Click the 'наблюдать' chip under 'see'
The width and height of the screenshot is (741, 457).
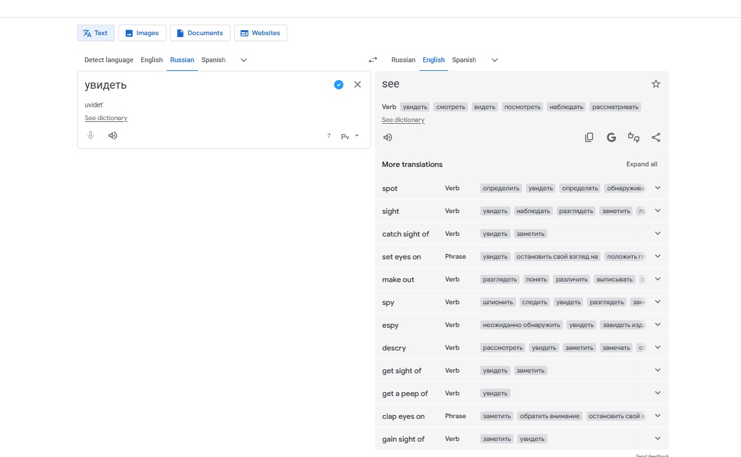(566, 107)
